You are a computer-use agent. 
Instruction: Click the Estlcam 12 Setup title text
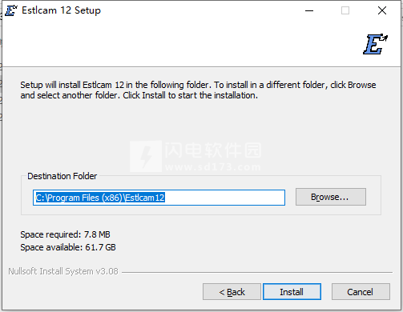pos(61,10)
